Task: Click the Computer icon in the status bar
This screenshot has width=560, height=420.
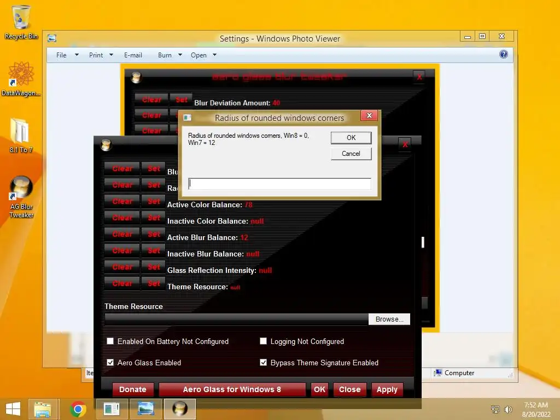Action: (x=437, y=373)
